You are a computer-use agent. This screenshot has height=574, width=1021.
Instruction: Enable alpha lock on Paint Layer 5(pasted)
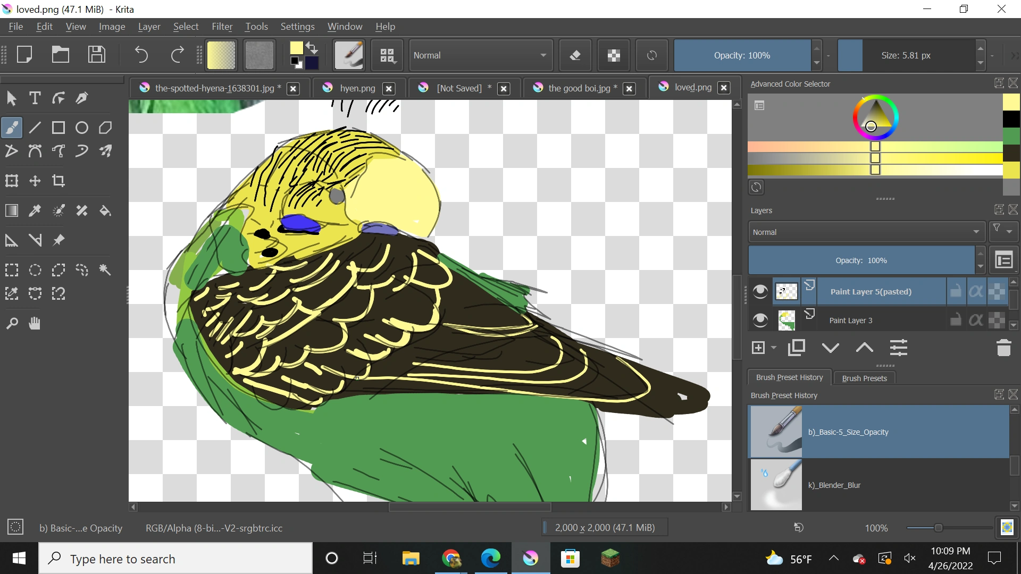[976, 291]
